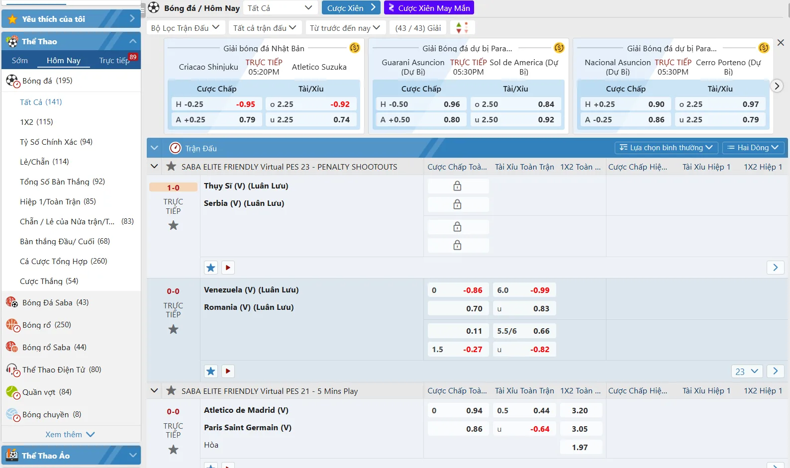The height and width of the screenshot is (468, 790).
Task: Open Từ trước đến nay dropdown
Action: pyautogui.click(x=345, y=28)
